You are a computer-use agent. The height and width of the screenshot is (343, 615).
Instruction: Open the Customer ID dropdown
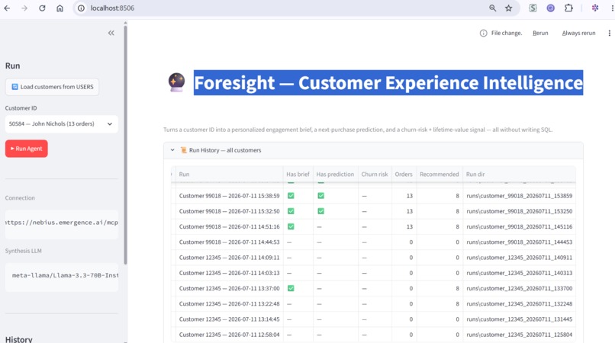[x=62, y=124]
